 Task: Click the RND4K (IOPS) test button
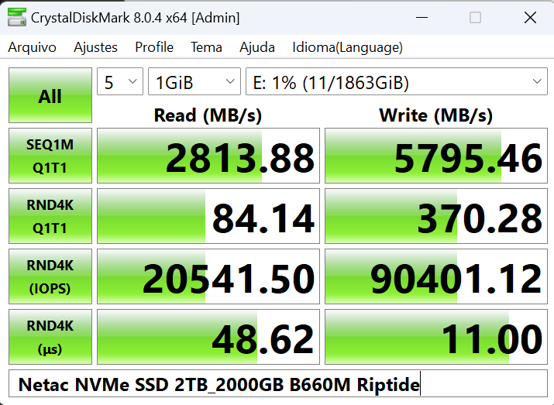[x=50, y=276]
